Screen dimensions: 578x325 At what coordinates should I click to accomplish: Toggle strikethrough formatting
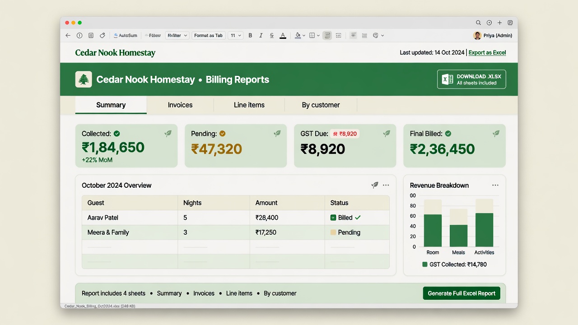[272, 35]
